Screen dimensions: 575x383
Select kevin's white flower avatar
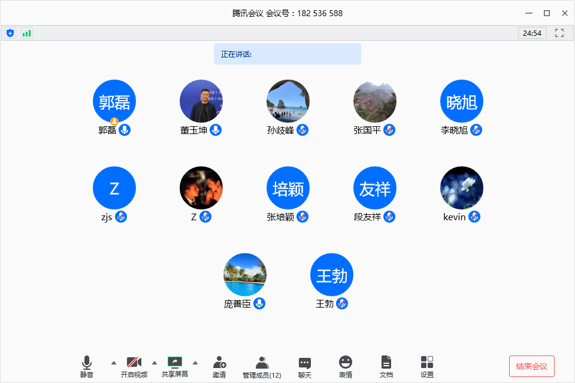[x=462, y=188]
